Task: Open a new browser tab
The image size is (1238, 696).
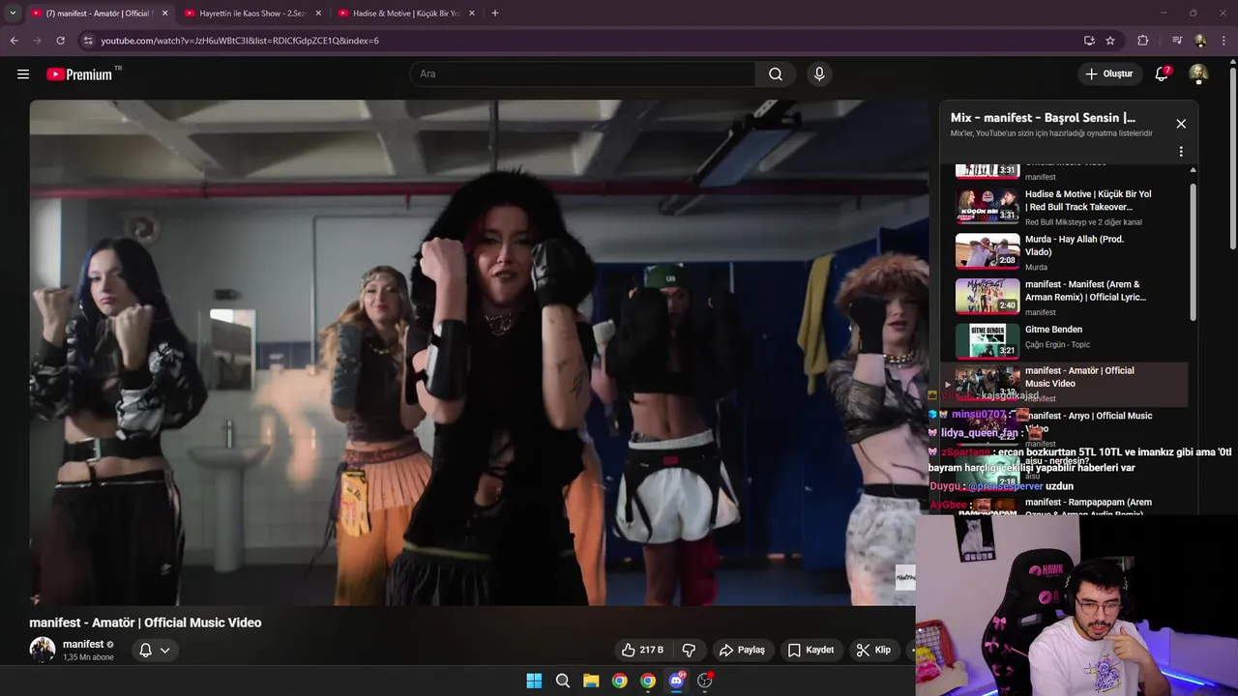Action: point(495,14)
